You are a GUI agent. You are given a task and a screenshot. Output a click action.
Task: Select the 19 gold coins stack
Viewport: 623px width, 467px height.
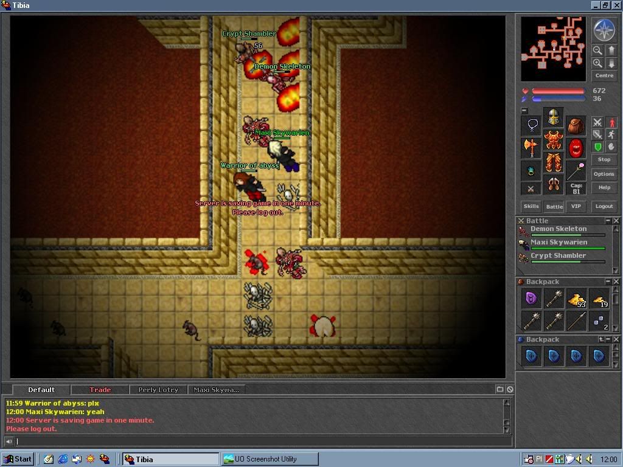[x=599, y=298]
